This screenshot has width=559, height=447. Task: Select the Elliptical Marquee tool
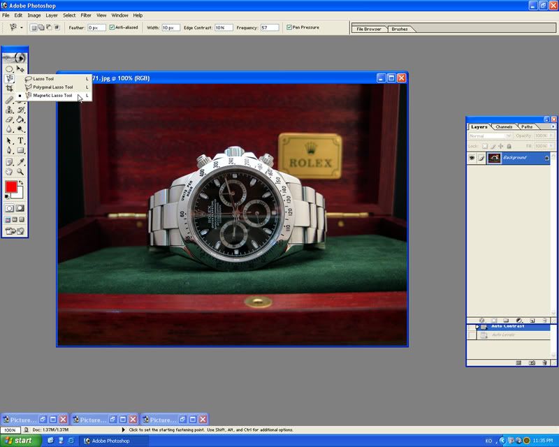9,69
